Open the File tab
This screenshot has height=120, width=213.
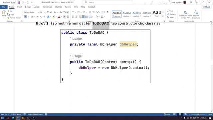click(4, 7)
